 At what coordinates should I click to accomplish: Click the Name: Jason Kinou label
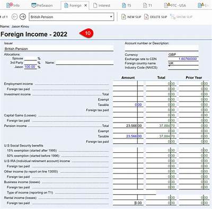[15, 27]
